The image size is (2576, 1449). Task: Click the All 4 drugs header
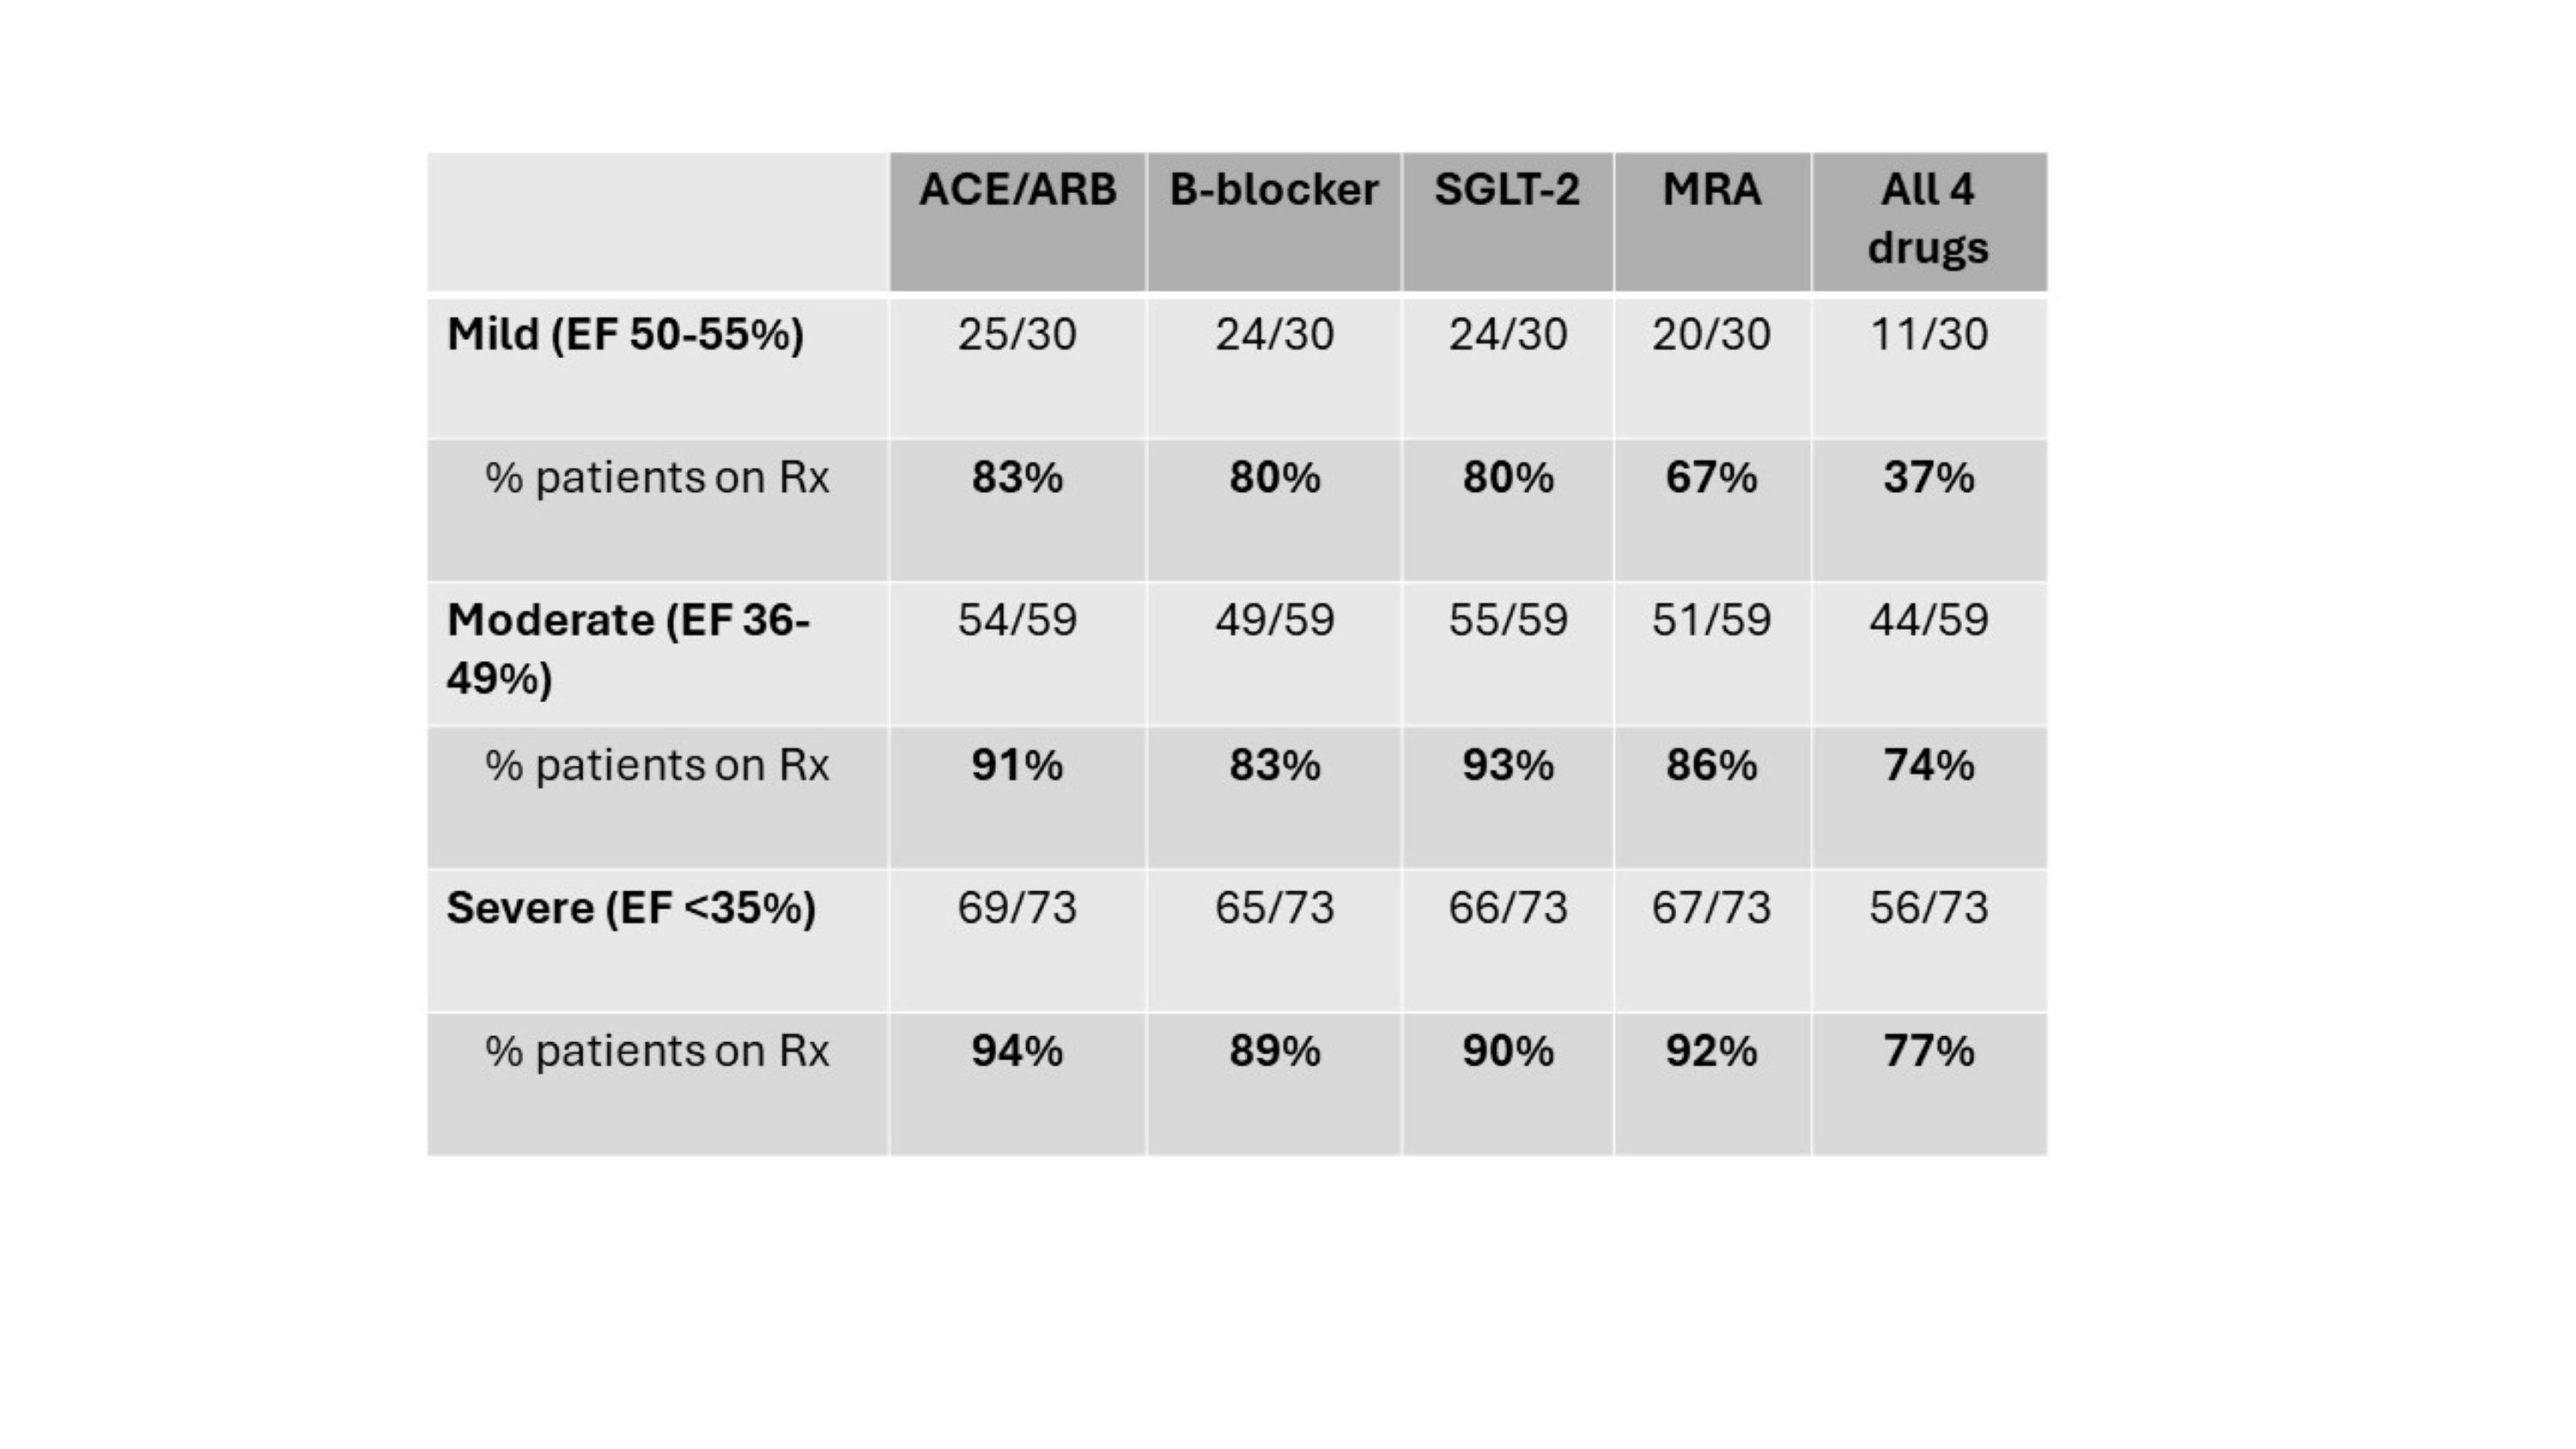coord(1928,218)
